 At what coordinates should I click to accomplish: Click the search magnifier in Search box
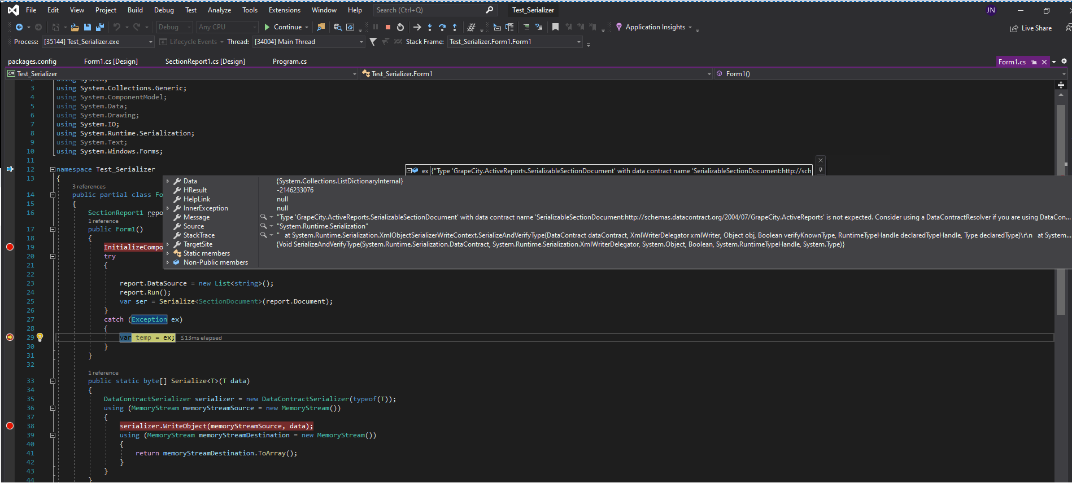tap(489, 10)
